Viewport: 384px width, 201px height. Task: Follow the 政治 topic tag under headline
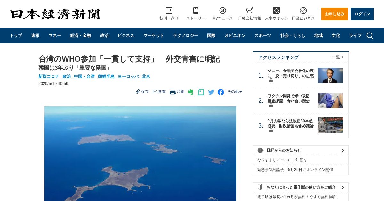coord(67,77)
